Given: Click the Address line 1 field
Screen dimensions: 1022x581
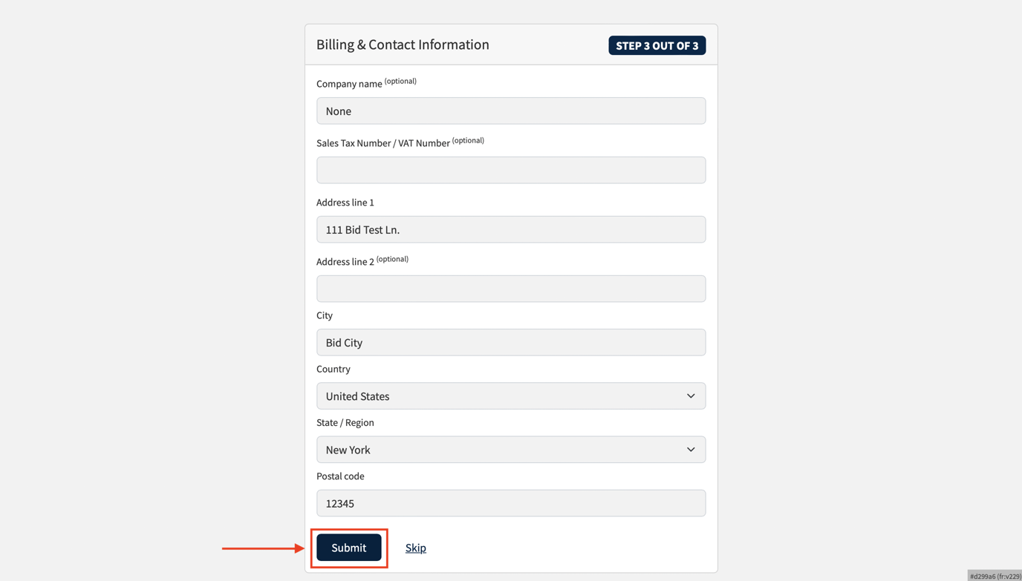Looking at the screenshot, I should tap(511, 229).
